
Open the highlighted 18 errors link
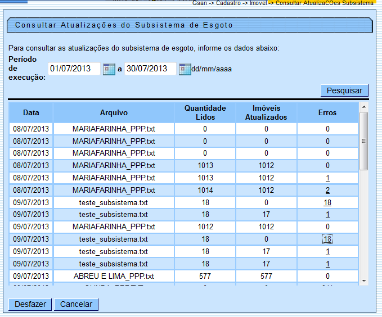327,239
